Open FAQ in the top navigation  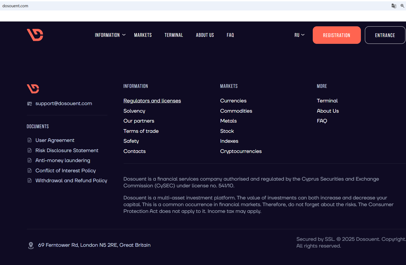230,35
